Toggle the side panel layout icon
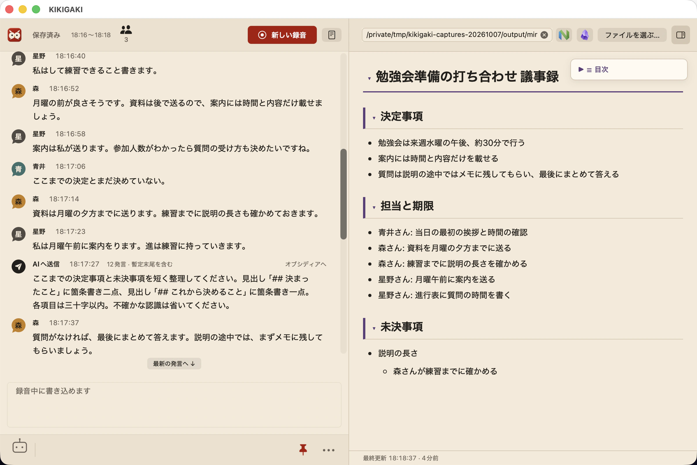This screenshot has width=697, height=465. pos(680,35)
